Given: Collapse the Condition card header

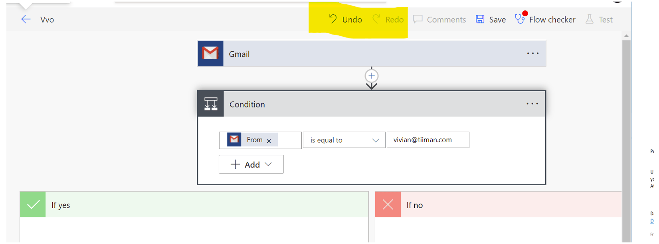Looking at the screenshot, I should click(372, 104).
